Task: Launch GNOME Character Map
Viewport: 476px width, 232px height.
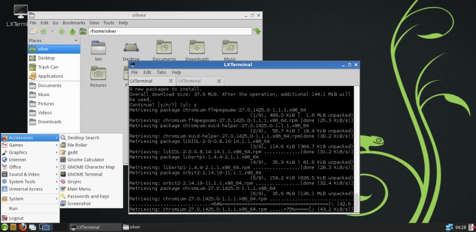Action: click(91, 167)
